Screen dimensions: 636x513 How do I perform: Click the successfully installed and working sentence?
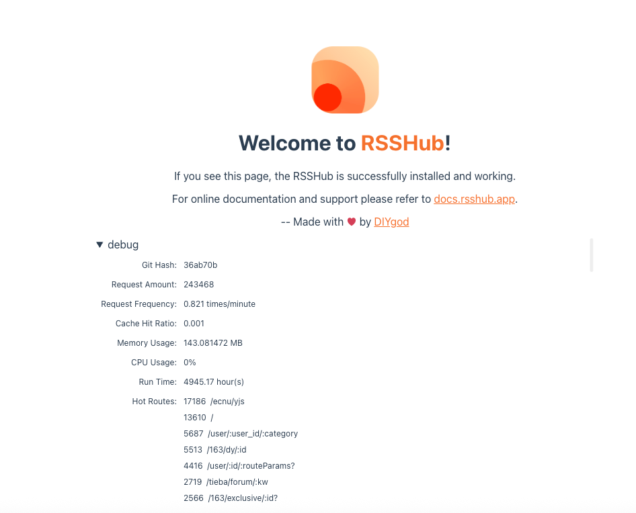(345, 177)
